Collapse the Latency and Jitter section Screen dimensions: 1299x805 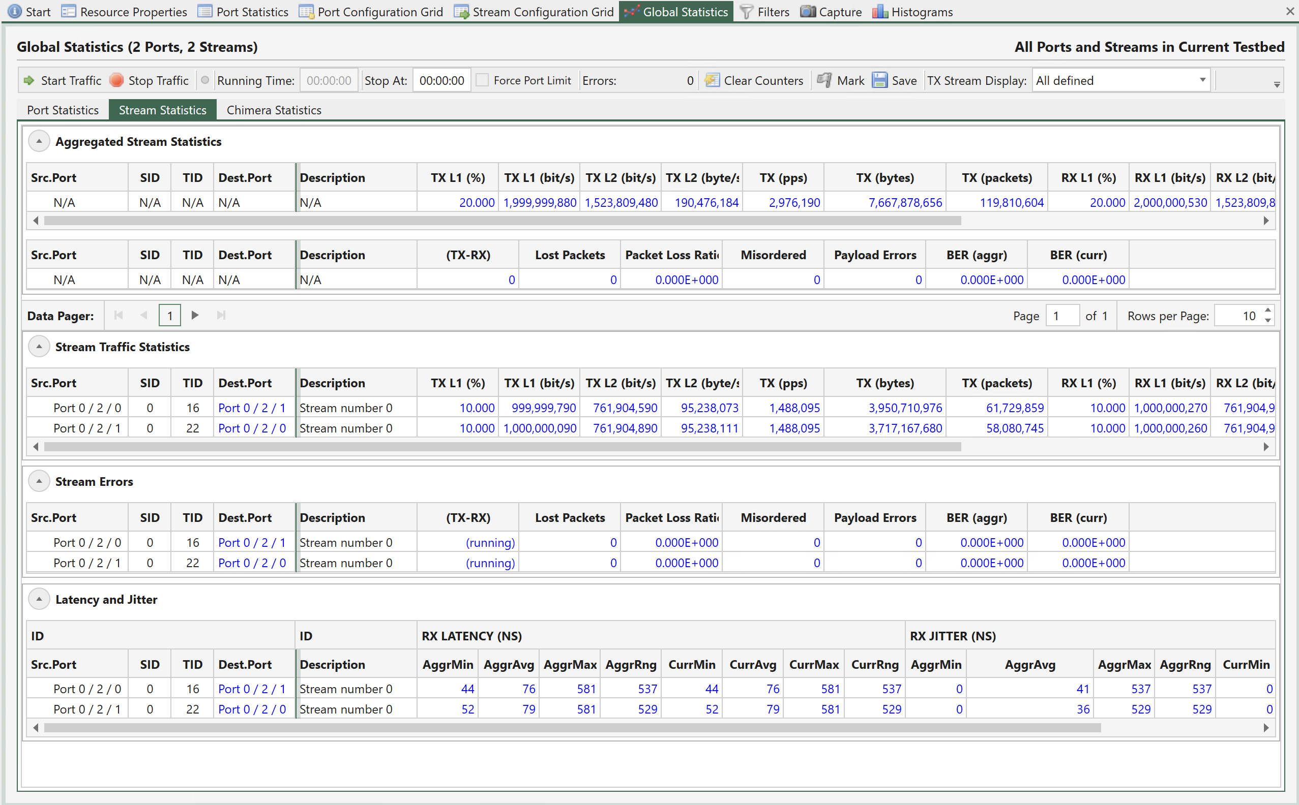(x=38, y=599)
